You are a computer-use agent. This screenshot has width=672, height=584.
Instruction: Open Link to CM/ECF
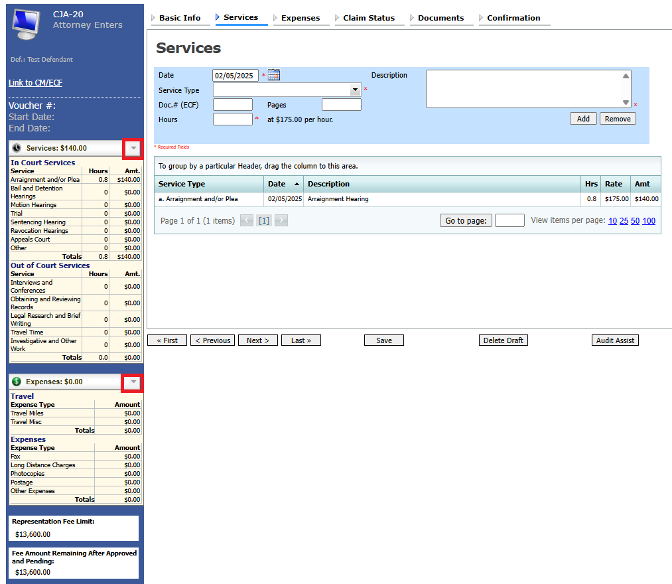tap(36, 83)
